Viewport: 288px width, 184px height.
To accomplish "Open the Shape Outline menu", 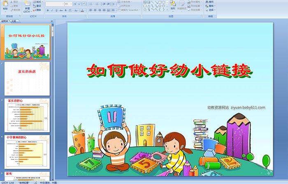I will 195,6.
